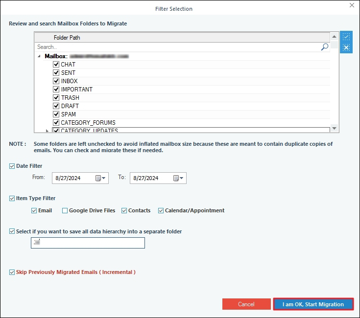Click I am OK, Start Migration

pos(313,304)
